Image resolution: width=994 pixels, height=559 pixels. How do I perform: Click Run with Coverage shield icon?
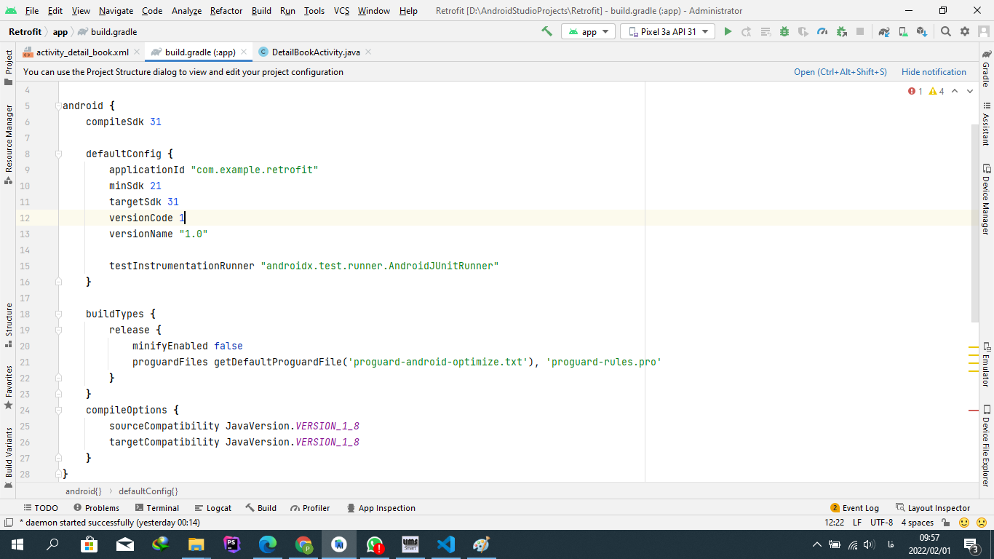click(803, 31)
